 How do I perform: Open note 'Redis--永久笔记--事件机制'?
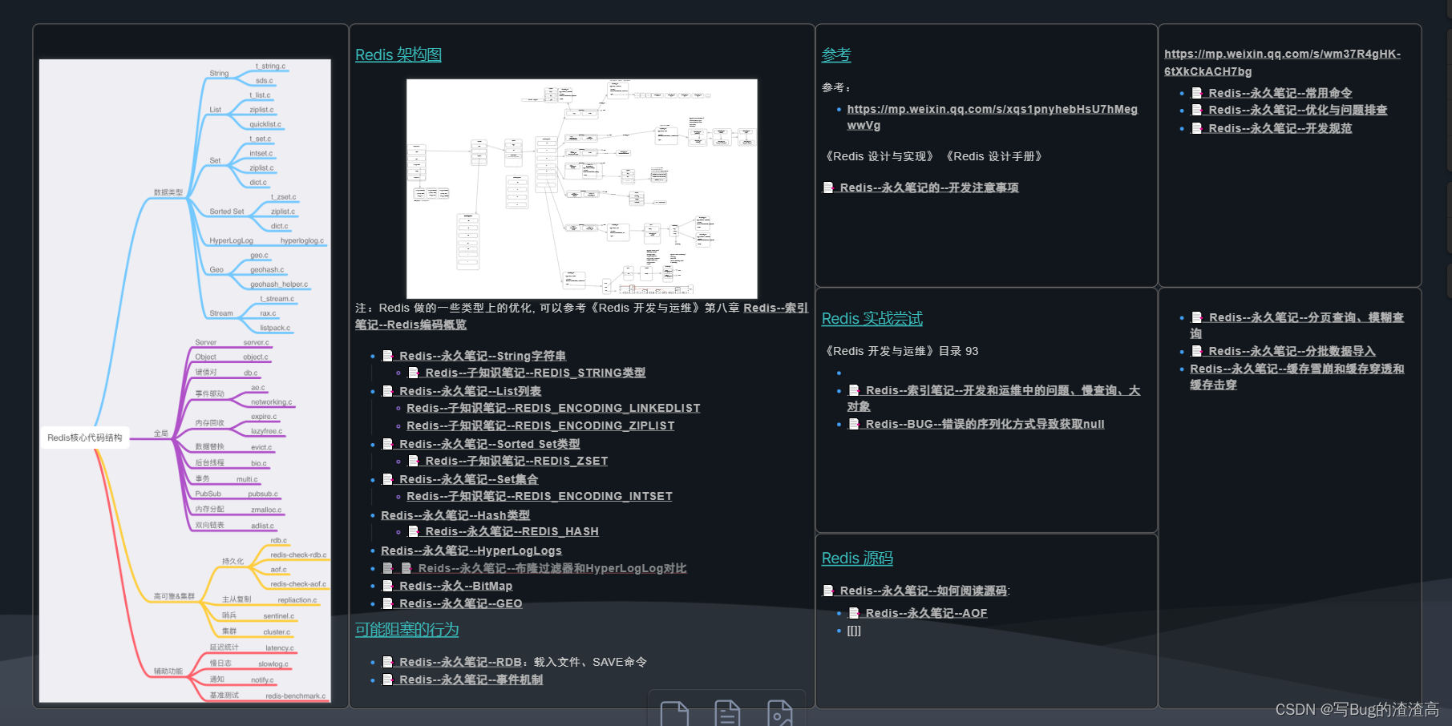click(x=471, y=680)
